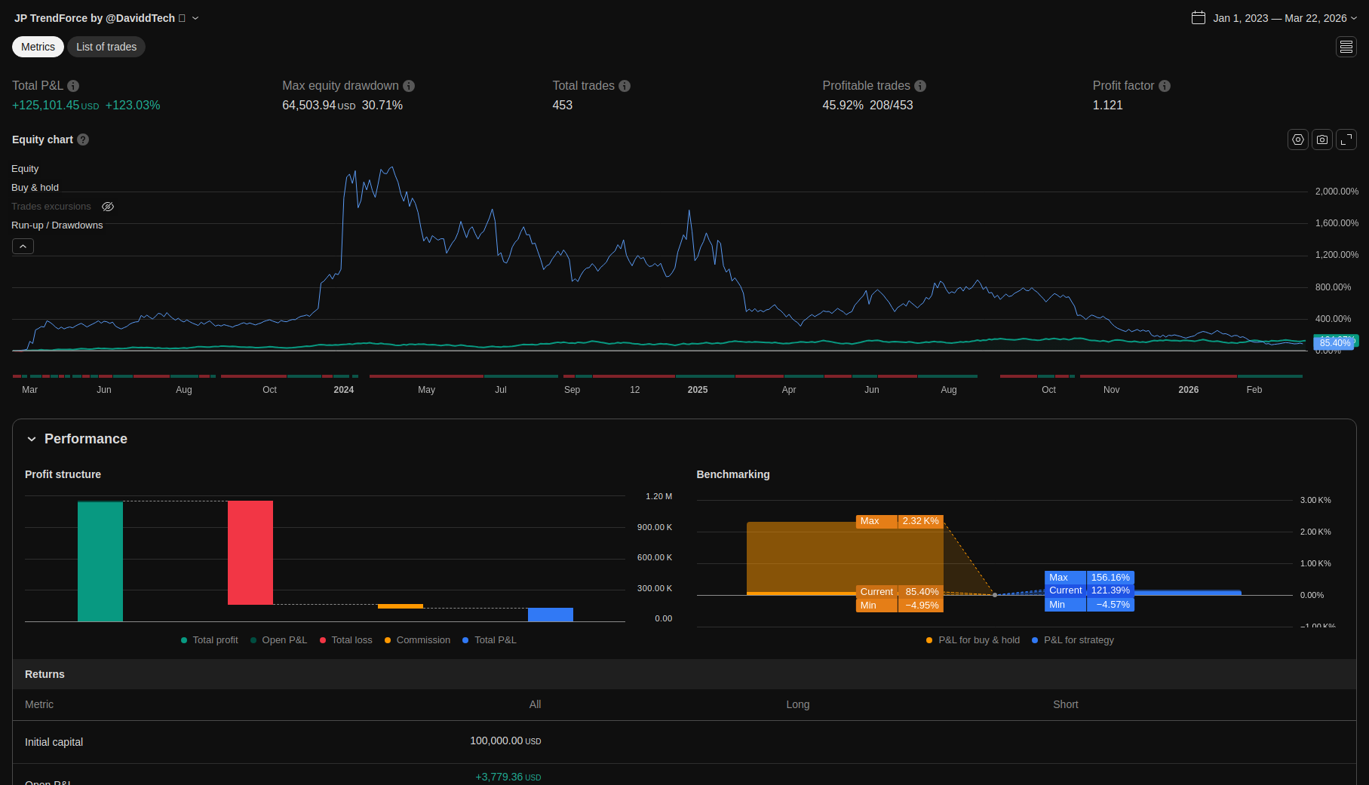The width and height of the screenshot is (1369, 785).
Task: Select the Metrics tab
Action: 38,47
